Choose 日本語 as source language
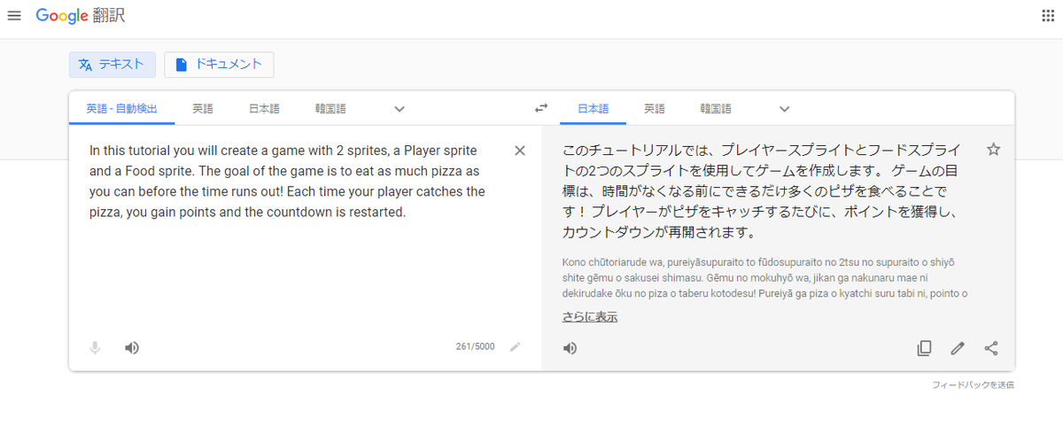 [x=264, y=109]
